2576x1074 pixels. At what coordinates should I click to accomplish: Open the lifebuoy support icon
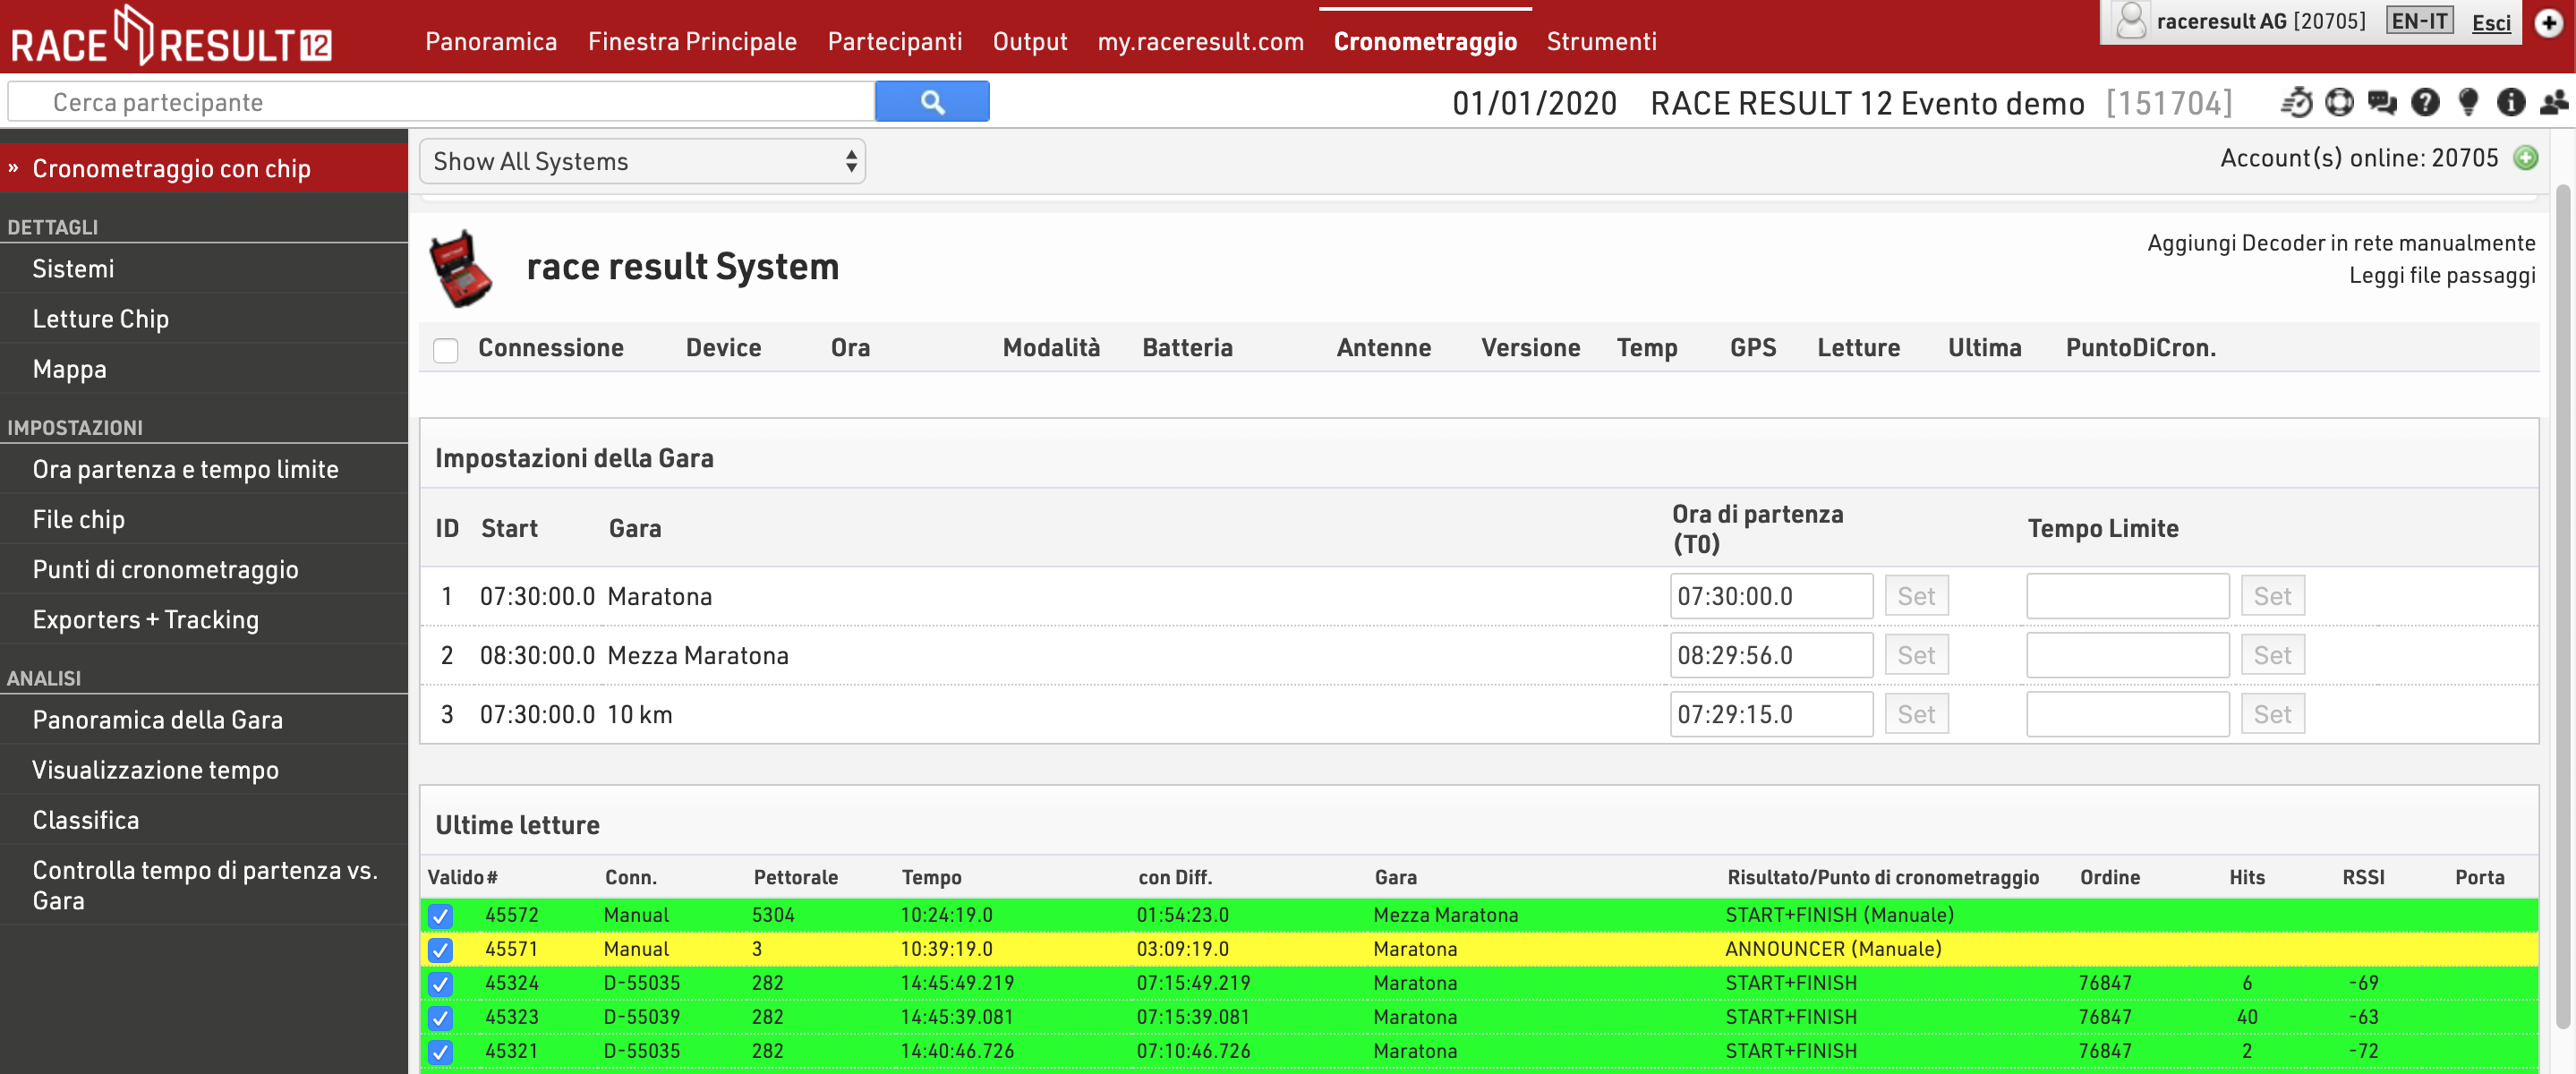[2339, 102]
